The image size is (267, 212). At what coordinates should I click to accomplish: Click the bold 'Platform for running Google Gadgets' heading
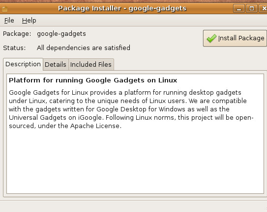93,80
